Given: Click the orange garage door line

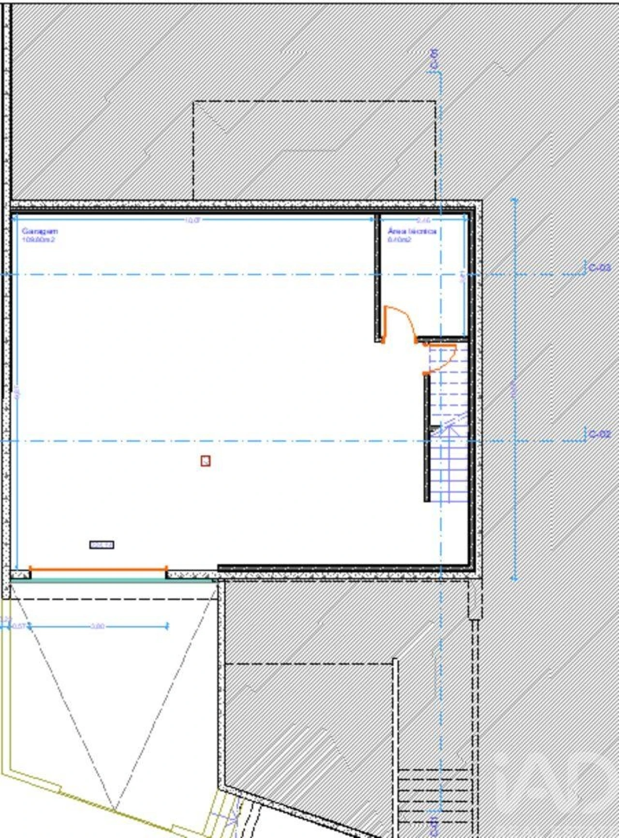Looking at the screenshot, I should tap(98, 569).
